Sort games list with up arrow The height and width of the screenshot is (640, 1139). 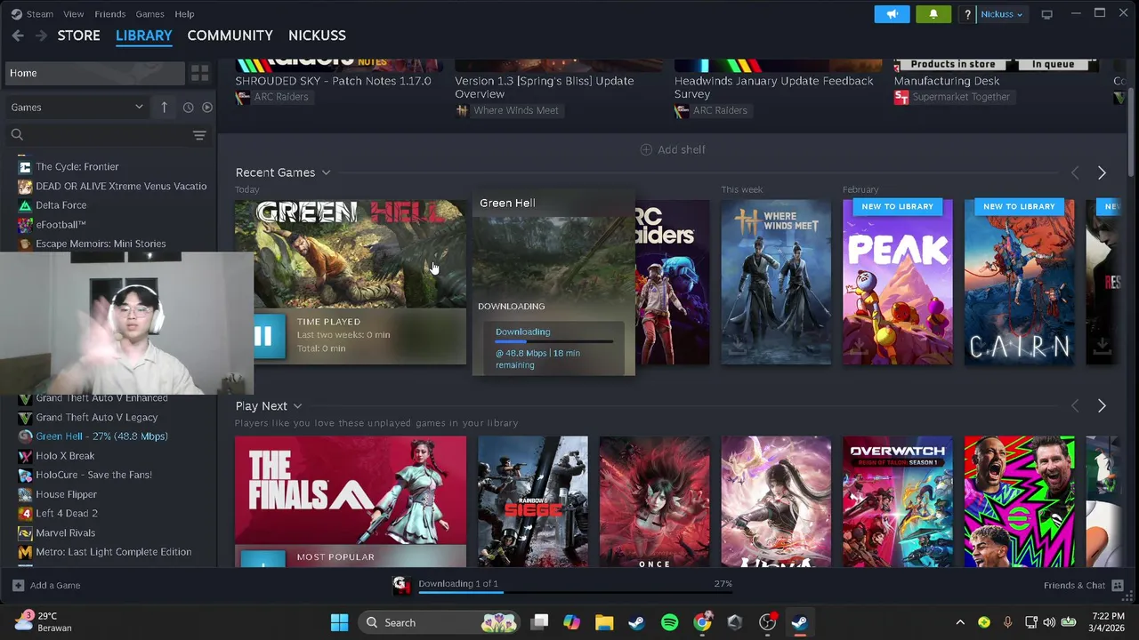pyautogui.click(x=164, y=107)
